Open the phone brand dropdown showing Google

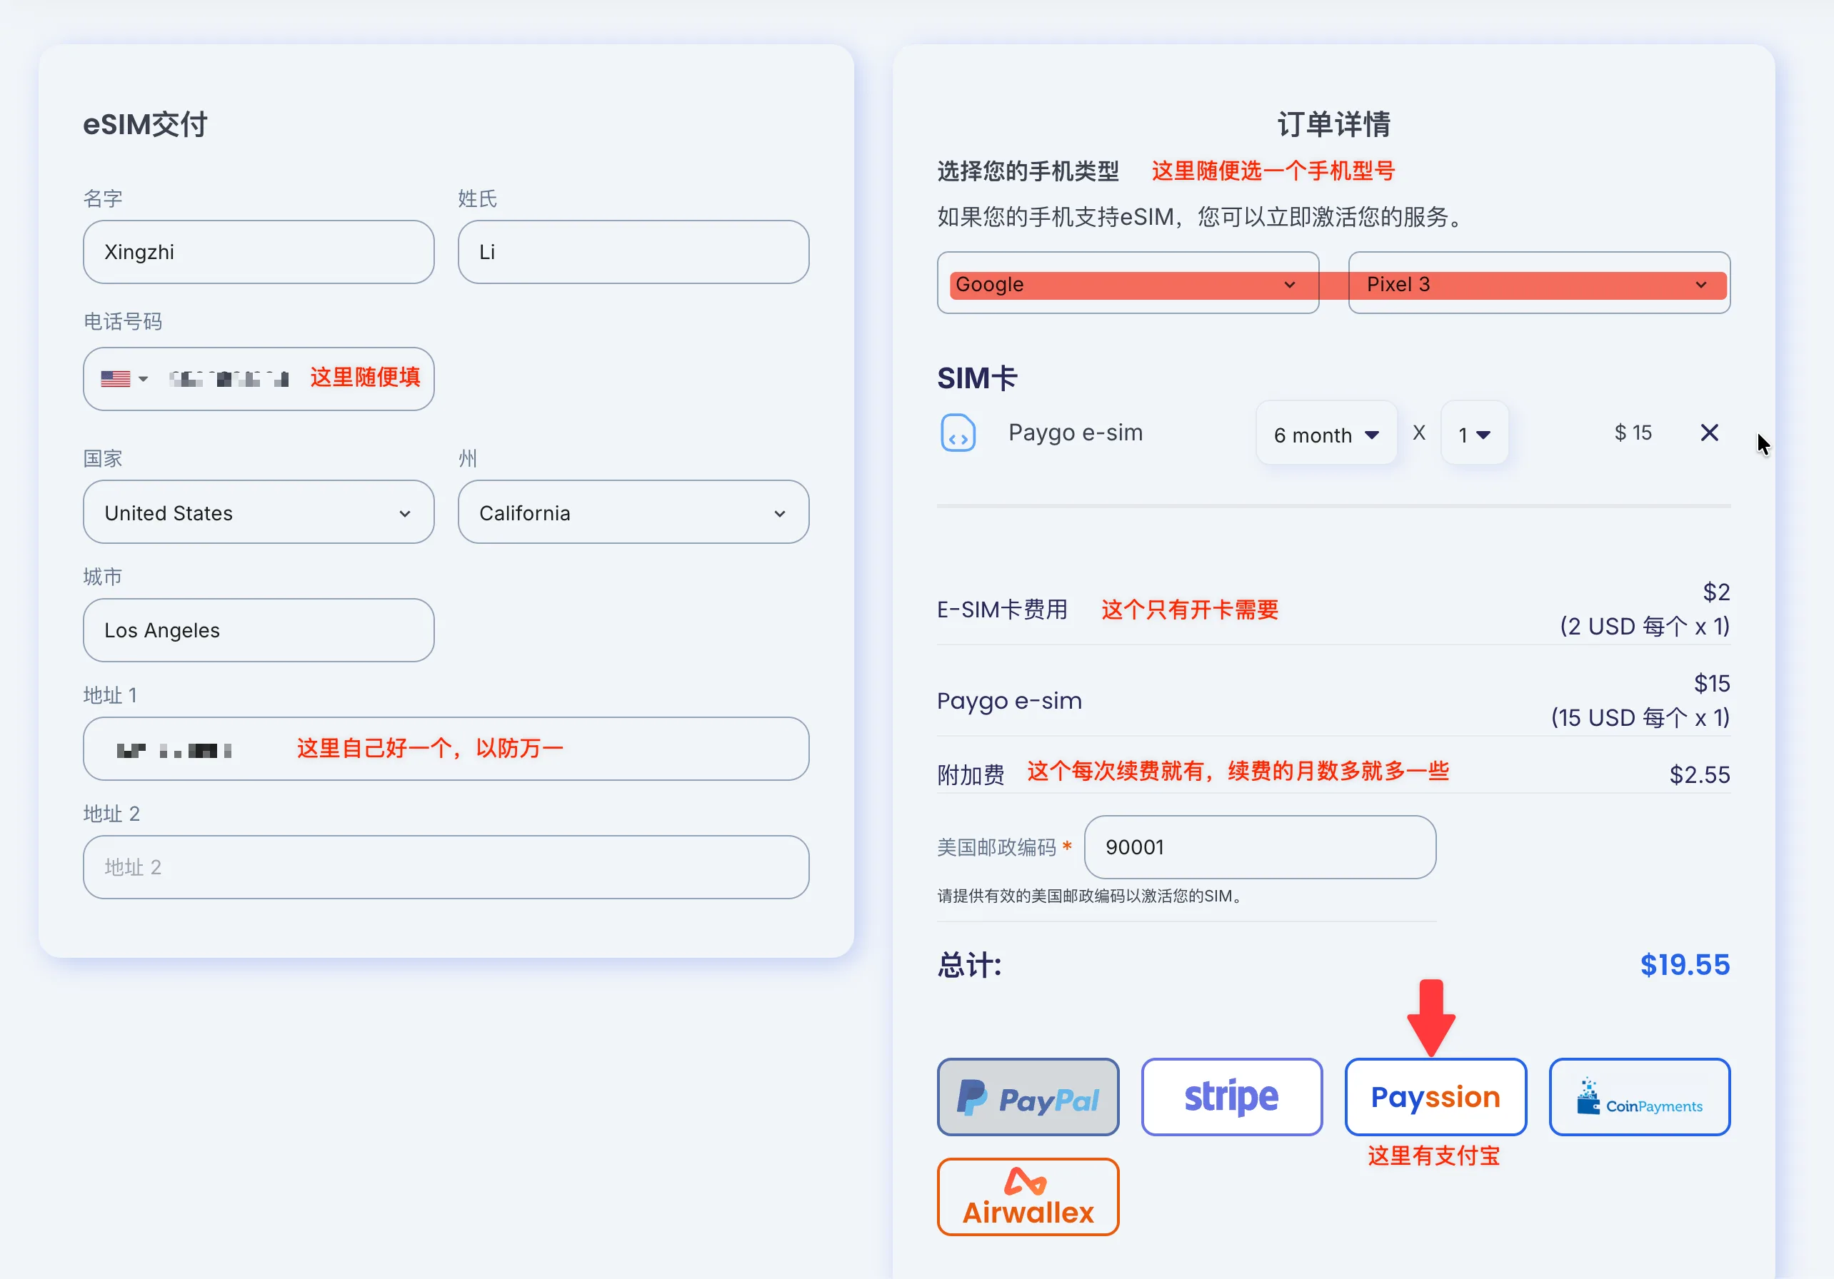(x=1127, y=283)
